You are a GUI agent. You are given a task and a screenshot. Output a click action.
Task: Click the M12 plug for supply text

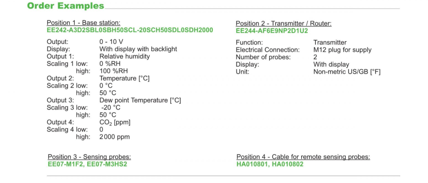coord(342,50)
